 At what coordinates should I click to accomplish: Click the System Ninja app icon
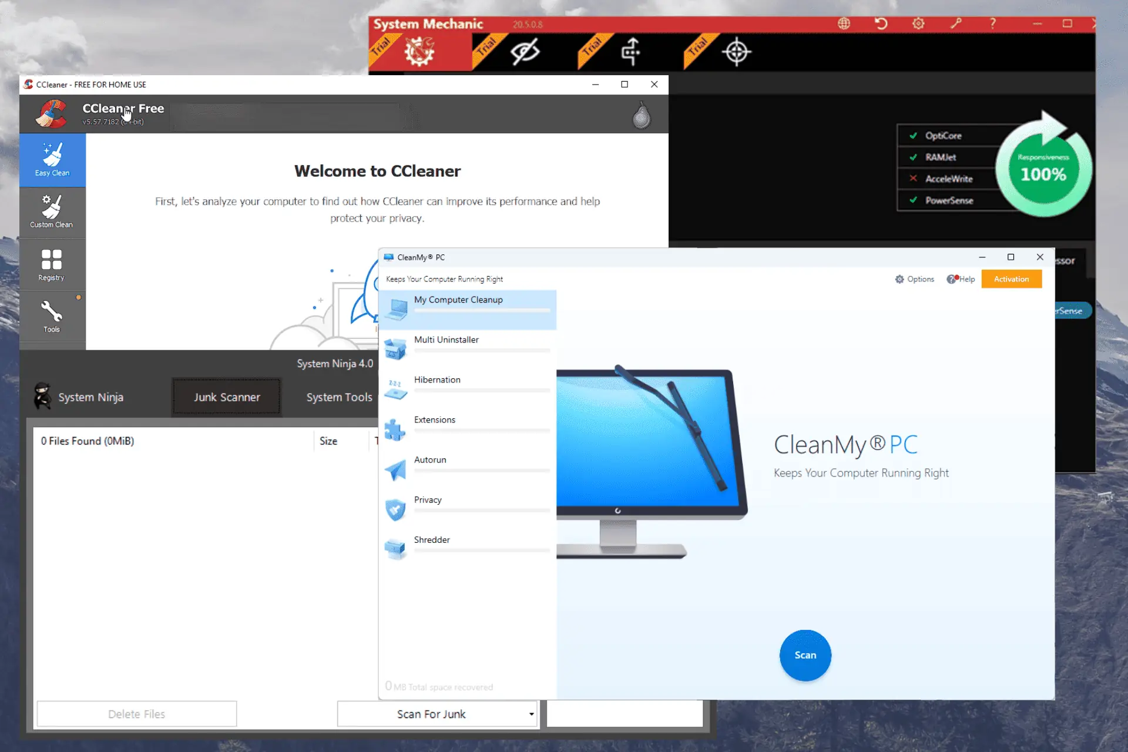43,396
